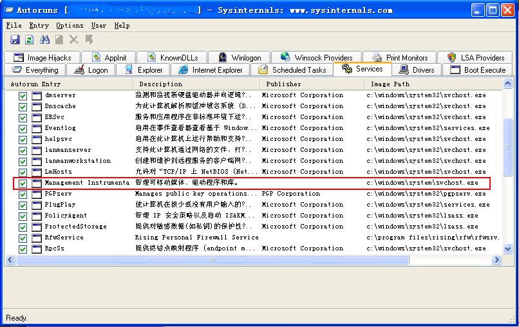The width and height of the screenshot is (519, 327).
Task: Click the Refresh toolbar icon
Action: 30,40
